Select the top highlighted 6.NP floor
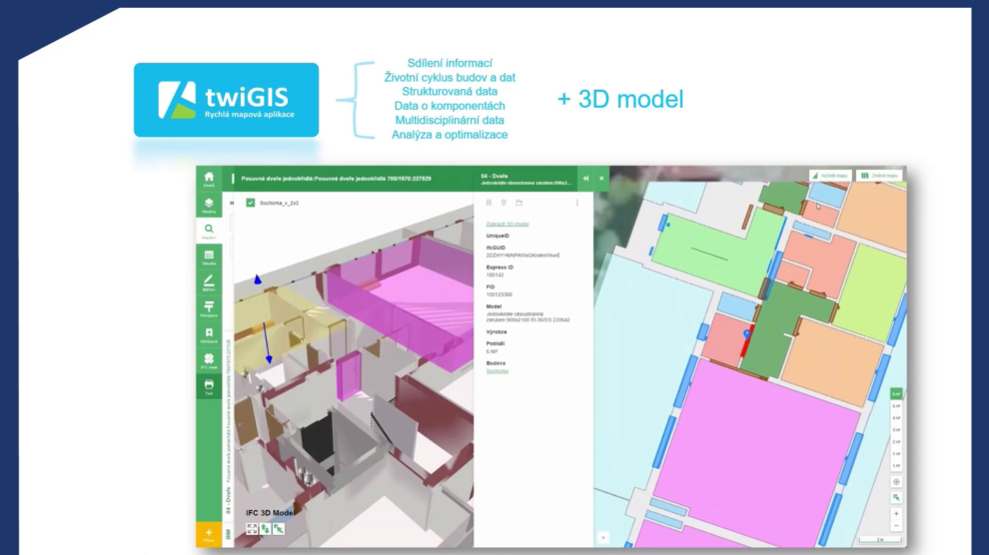This screenshot has height=555, width=989. (896, 393)
